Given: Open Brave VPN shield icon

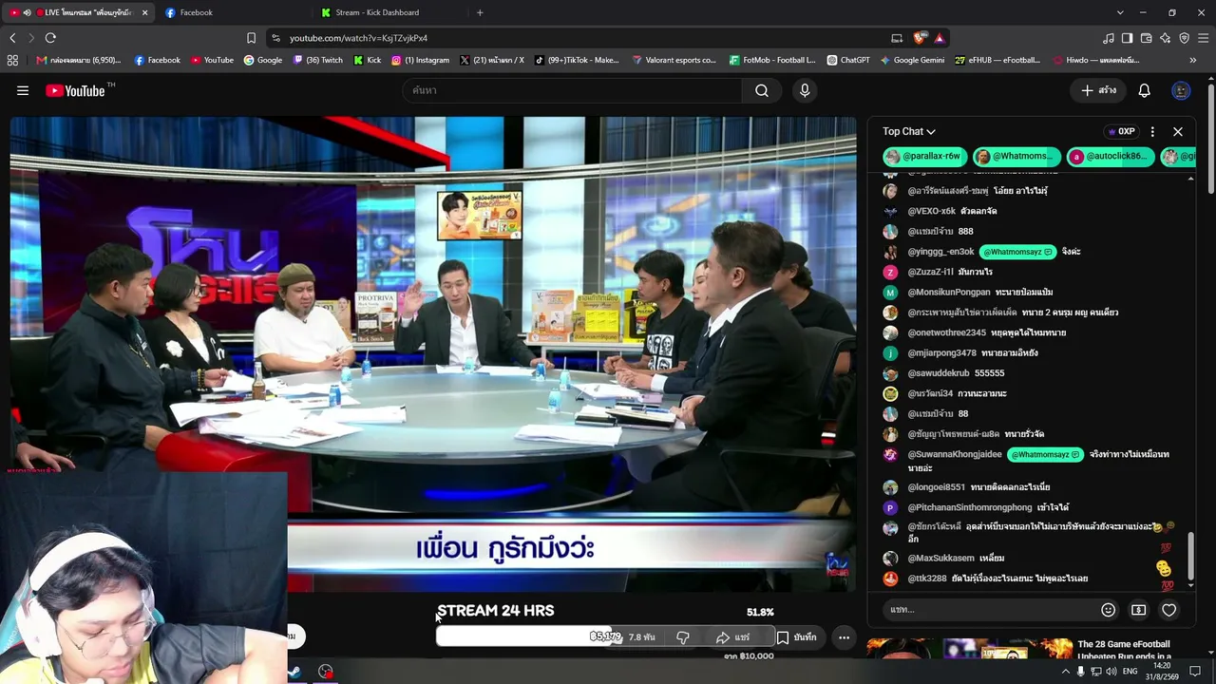Looking at the screenshot, I should (x=1184, y=38).
